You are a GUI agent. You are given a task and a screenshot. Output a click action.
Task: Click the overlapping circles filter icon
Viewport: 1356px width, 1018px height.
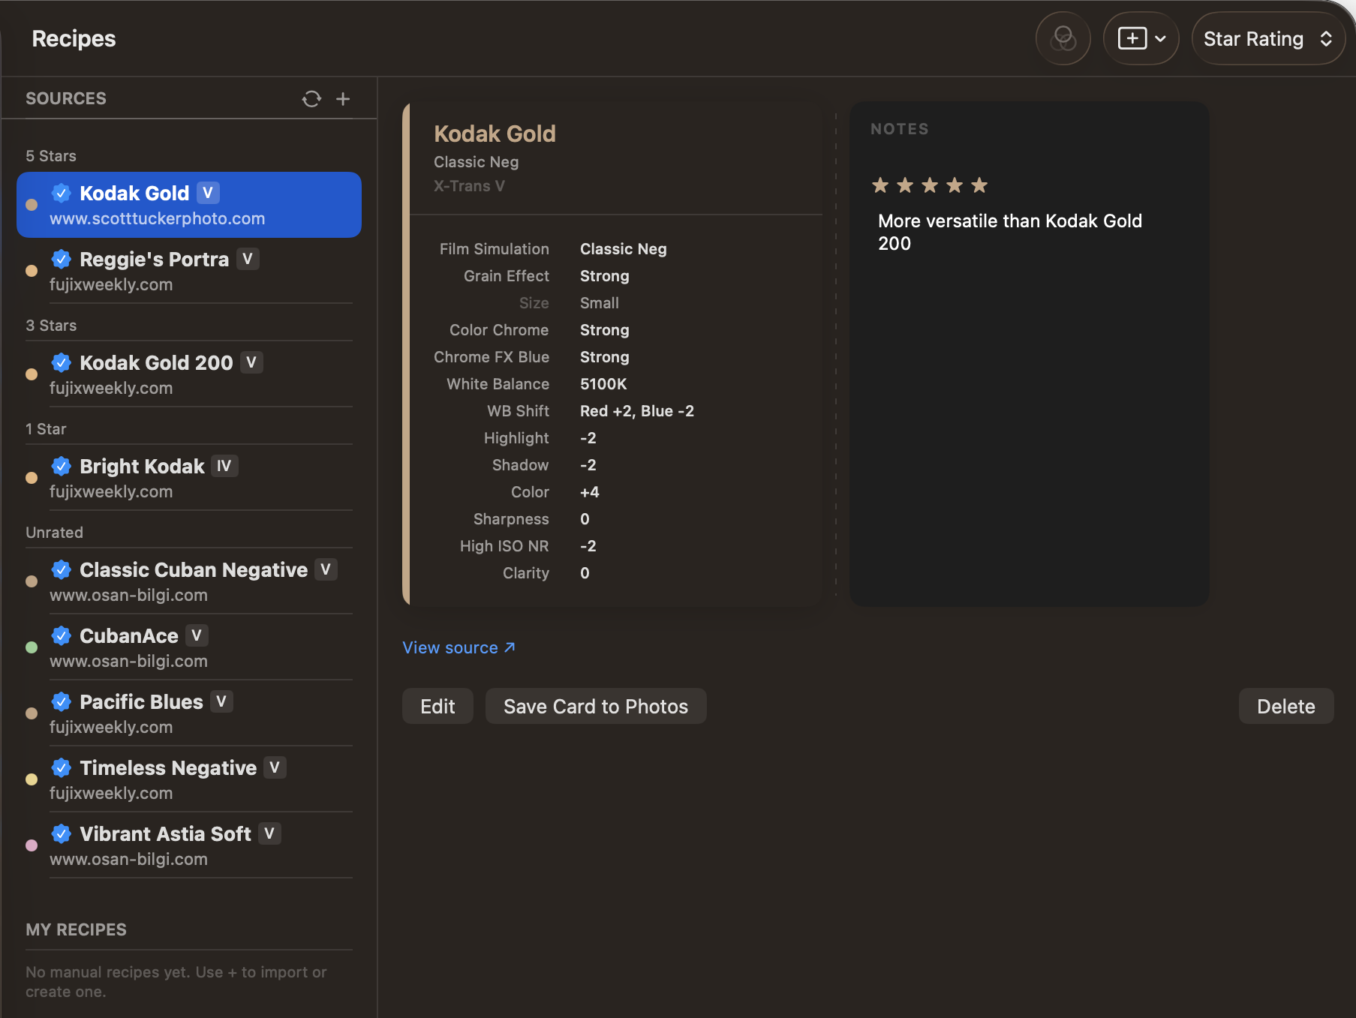[1063, 38]
